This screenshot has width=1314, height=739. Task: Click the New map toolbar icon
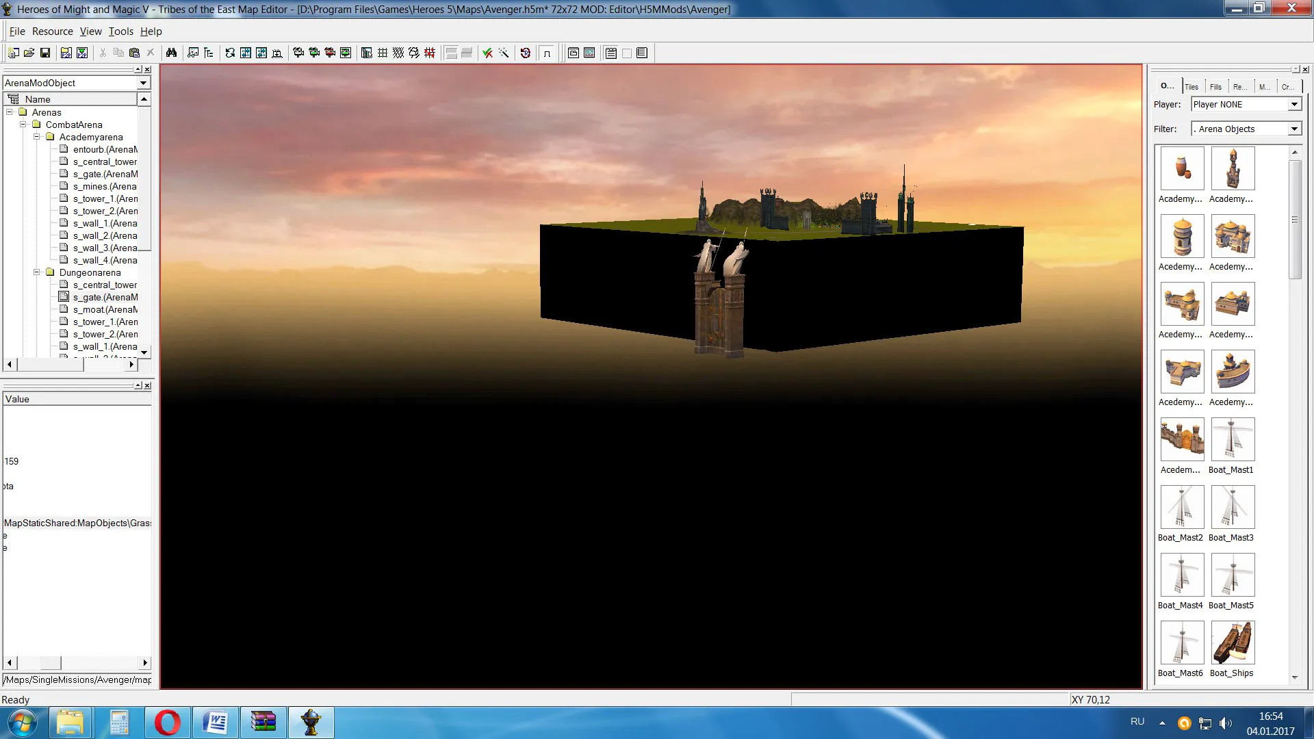(14, 53)
